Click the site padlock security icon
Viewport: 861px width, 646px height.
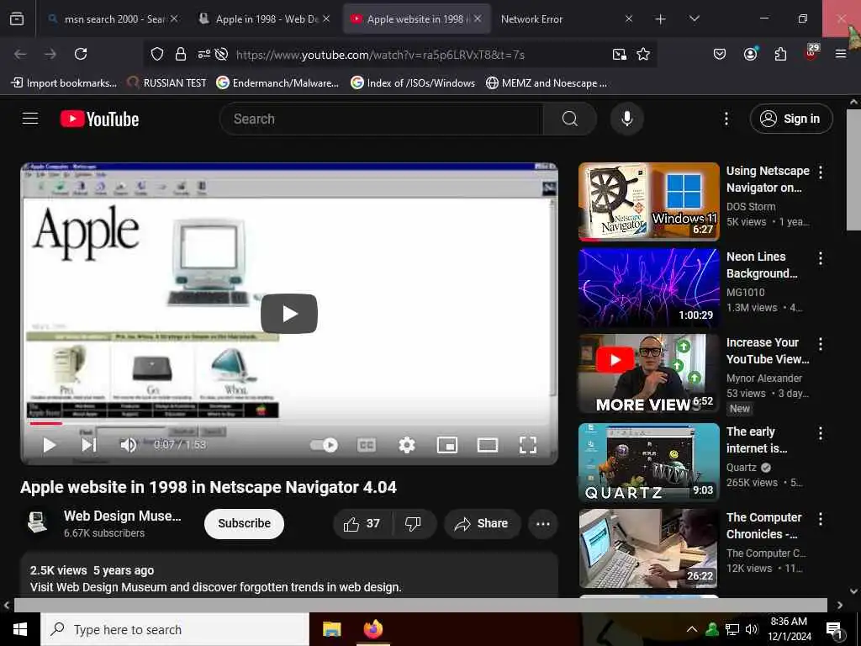tap(180, 54)
